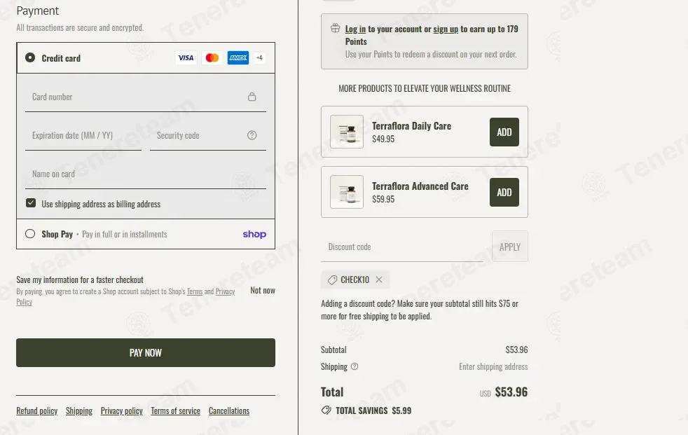Image resolution: width=688 pixels, height=435 pixels.
Task: Remove the CHECK10 discount code
Action: tap(379, 279)
